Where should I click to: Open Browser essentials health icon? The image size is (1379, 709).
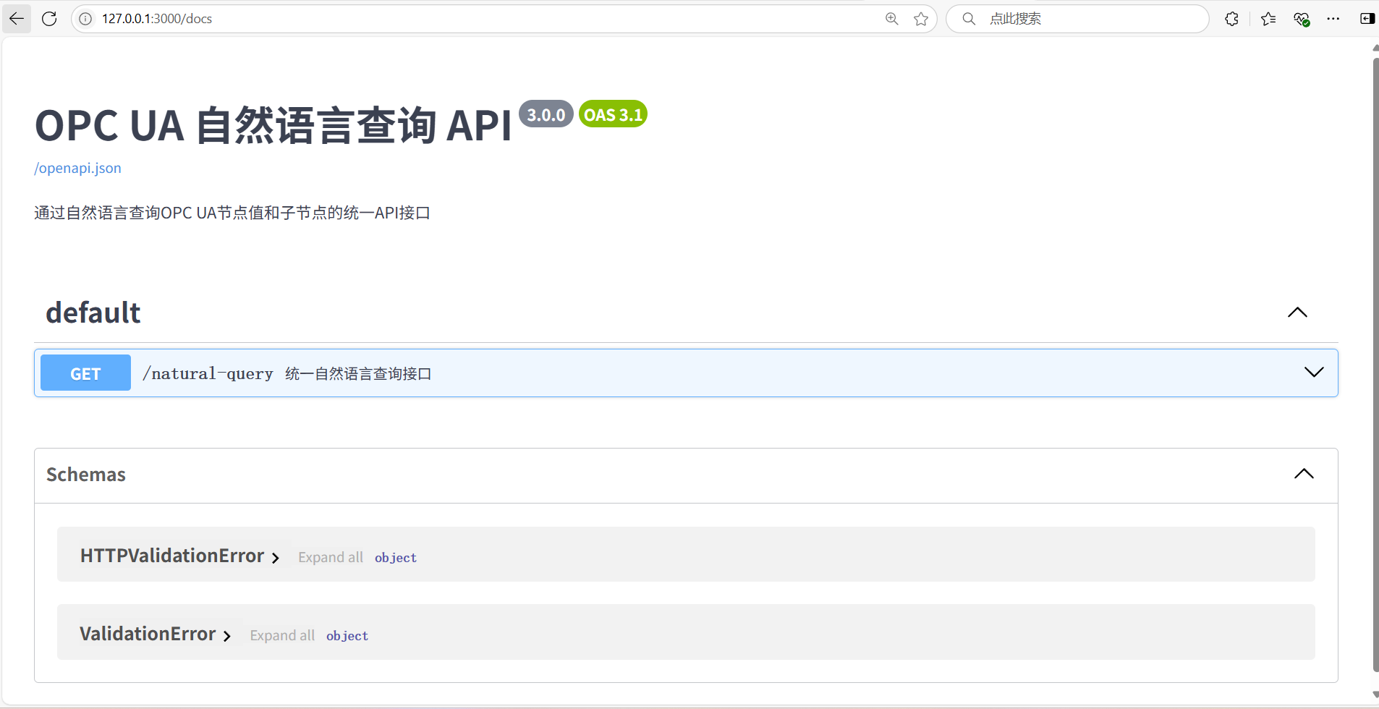click(x=1301, y=19)
